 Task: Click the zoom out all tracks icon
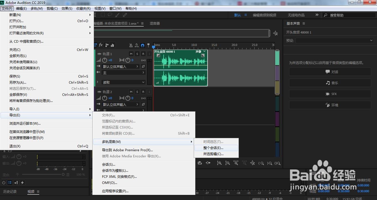252,163
